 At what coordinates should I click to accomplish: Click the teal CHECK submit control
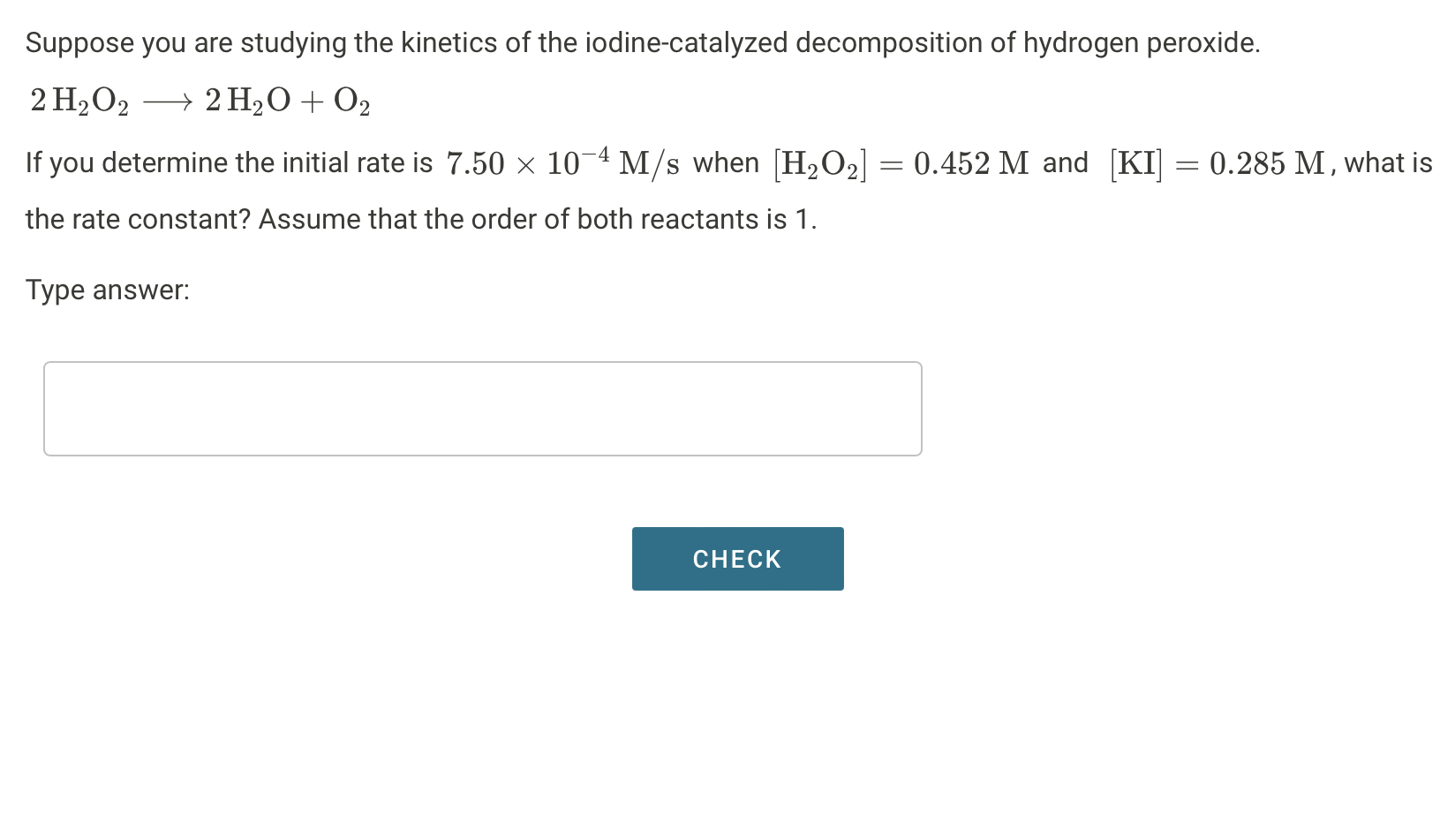click(x=736, y=558)
